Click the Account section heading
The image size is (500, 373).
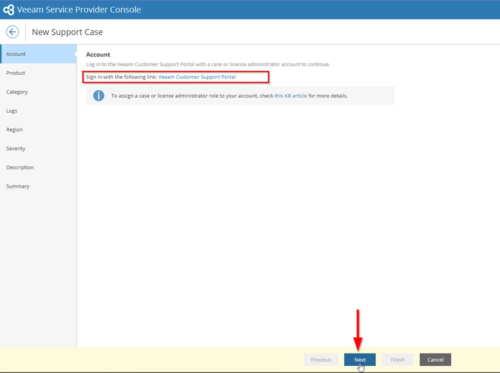98,54
